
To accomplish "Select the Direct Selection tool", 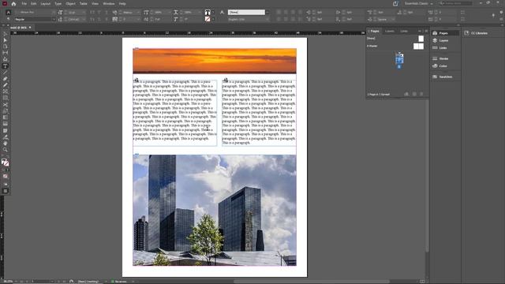I will (x=6, y=40).
